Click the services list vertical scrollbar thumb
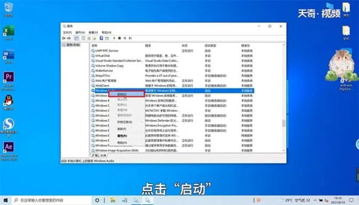 click(x=284, y=123)
